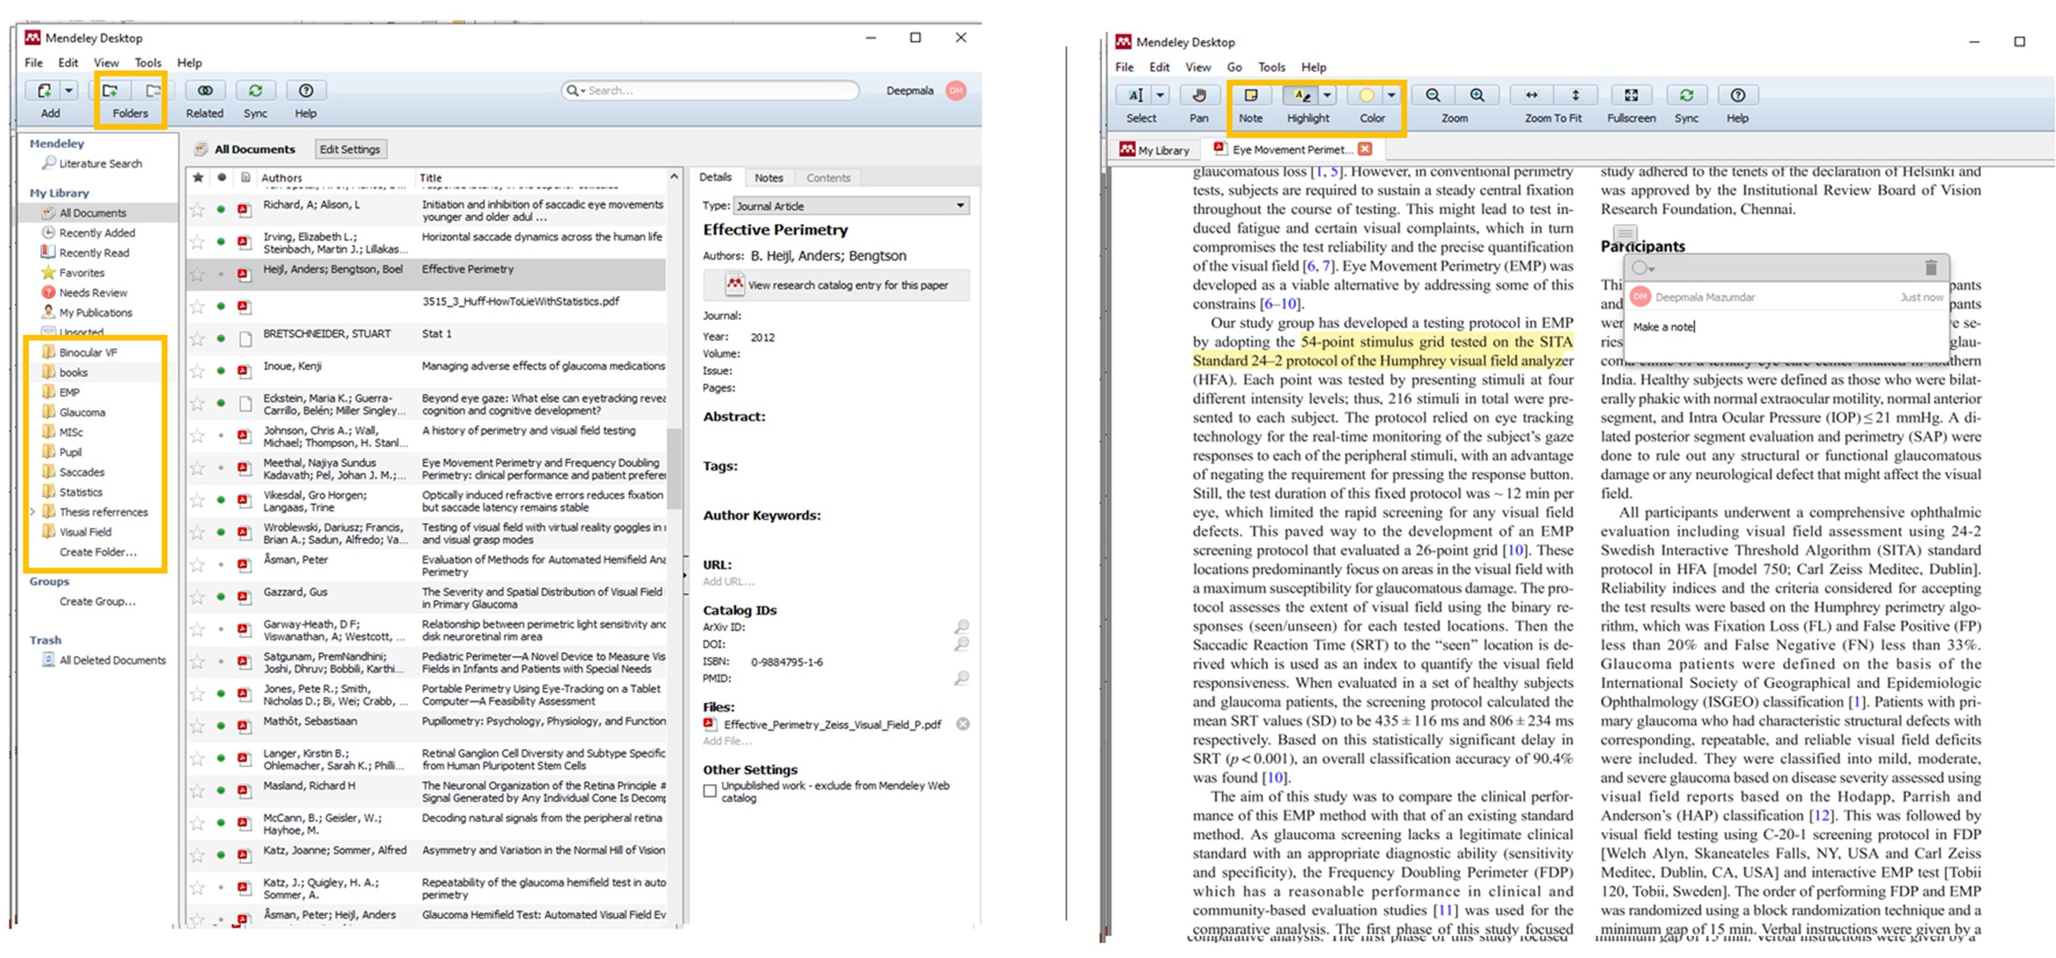
Task: Expand the Thesis referrences folder
Action: click(33, 512)
